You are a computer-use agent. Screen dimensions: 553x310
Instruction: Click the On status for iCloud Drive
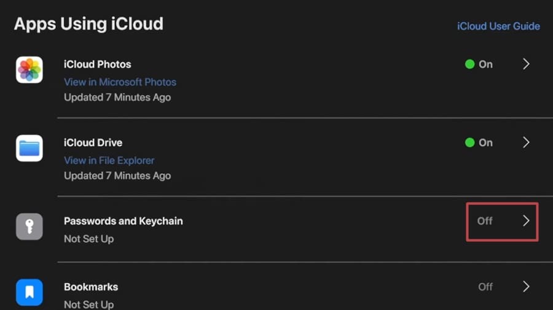pos(479,142)
